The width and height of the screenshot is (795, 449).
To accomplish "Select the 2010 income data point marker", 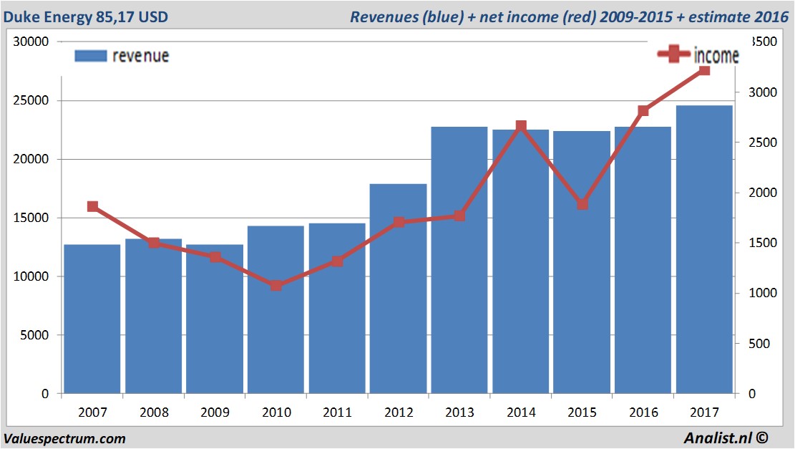I will 276,286.
